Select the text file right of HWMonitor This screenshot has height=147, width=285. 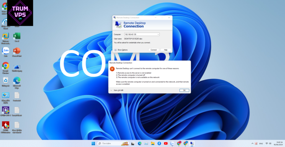(x=17, y=127)
